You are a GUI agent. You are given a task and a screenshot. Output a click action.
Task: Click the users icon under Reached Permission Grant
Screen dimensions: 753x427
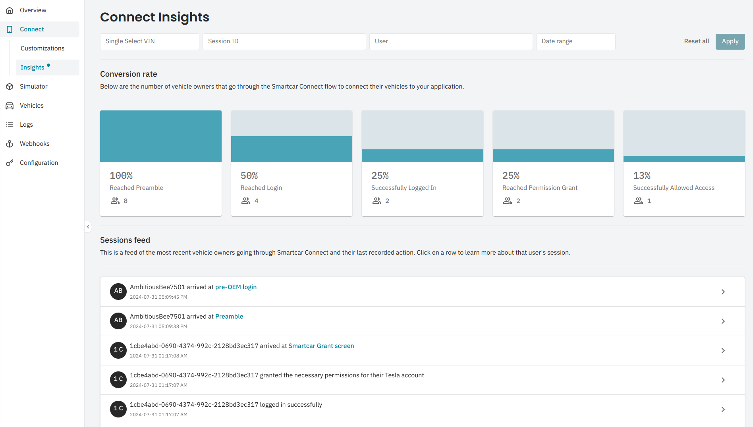point(508,201)
